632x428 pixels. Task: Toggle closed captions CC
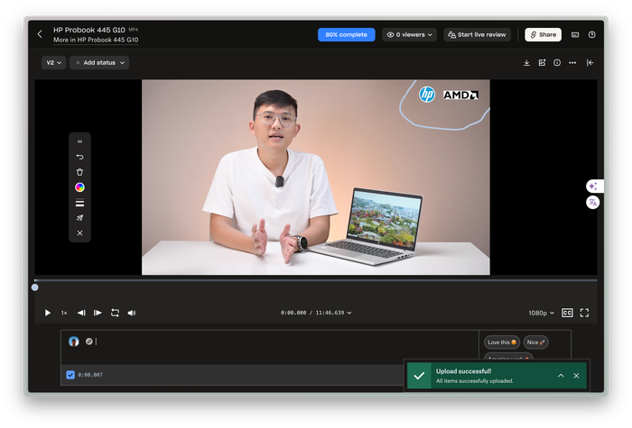coord(567,313)
